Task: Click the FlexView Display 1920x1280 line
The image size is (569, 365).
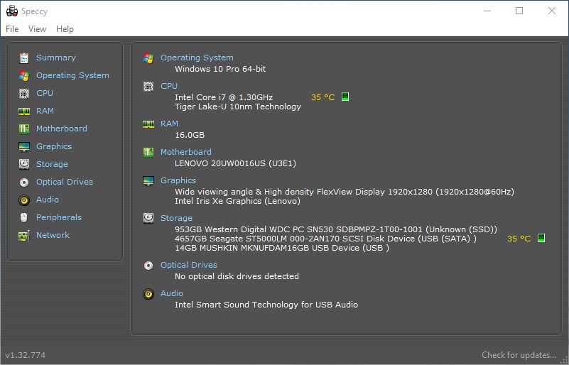Action: click(345, 192)
